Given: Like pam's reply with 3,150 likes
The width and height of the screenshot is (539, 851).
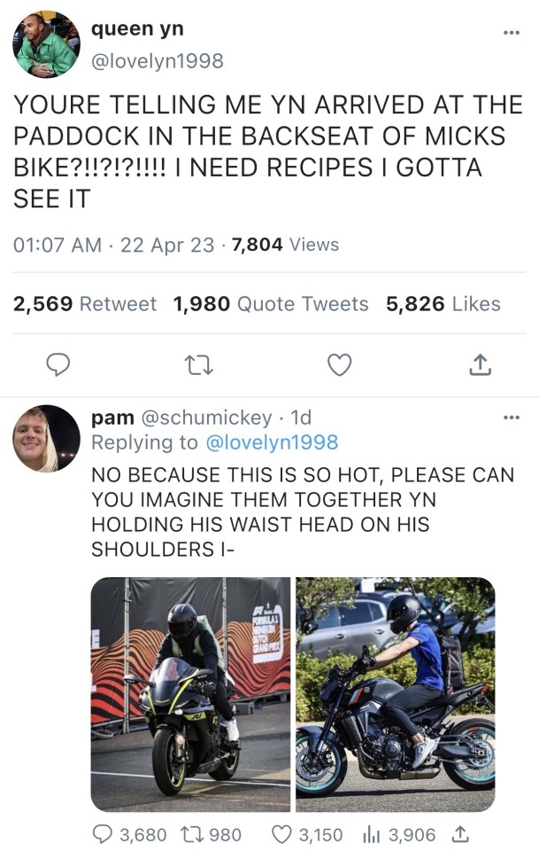Looking at the screenshot, I should [x=282, y=834].
